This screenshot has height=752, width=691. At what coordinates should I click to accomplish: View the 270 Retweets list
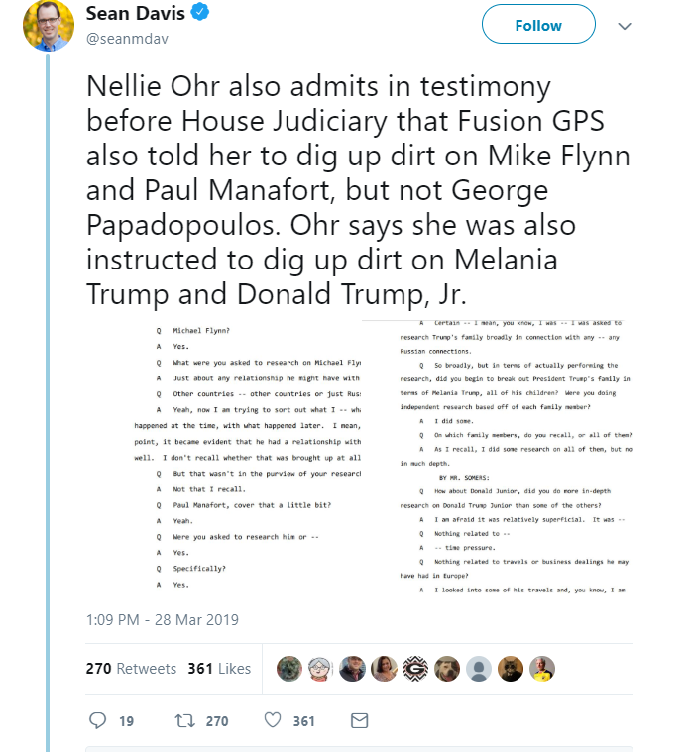(131, 669)
